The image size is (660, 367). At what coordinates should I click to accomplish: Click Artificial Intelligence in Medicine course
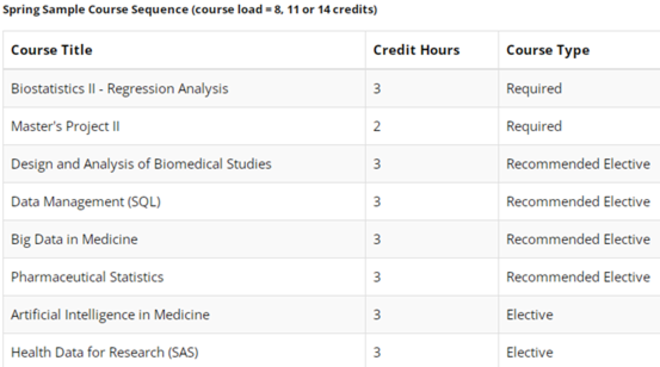pos(110,315)
